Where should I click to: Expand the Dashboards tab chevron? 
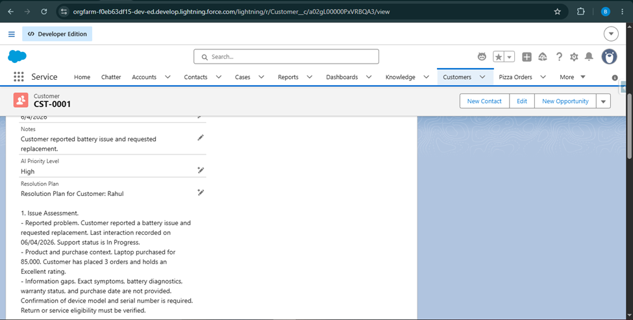click(369, 77)
